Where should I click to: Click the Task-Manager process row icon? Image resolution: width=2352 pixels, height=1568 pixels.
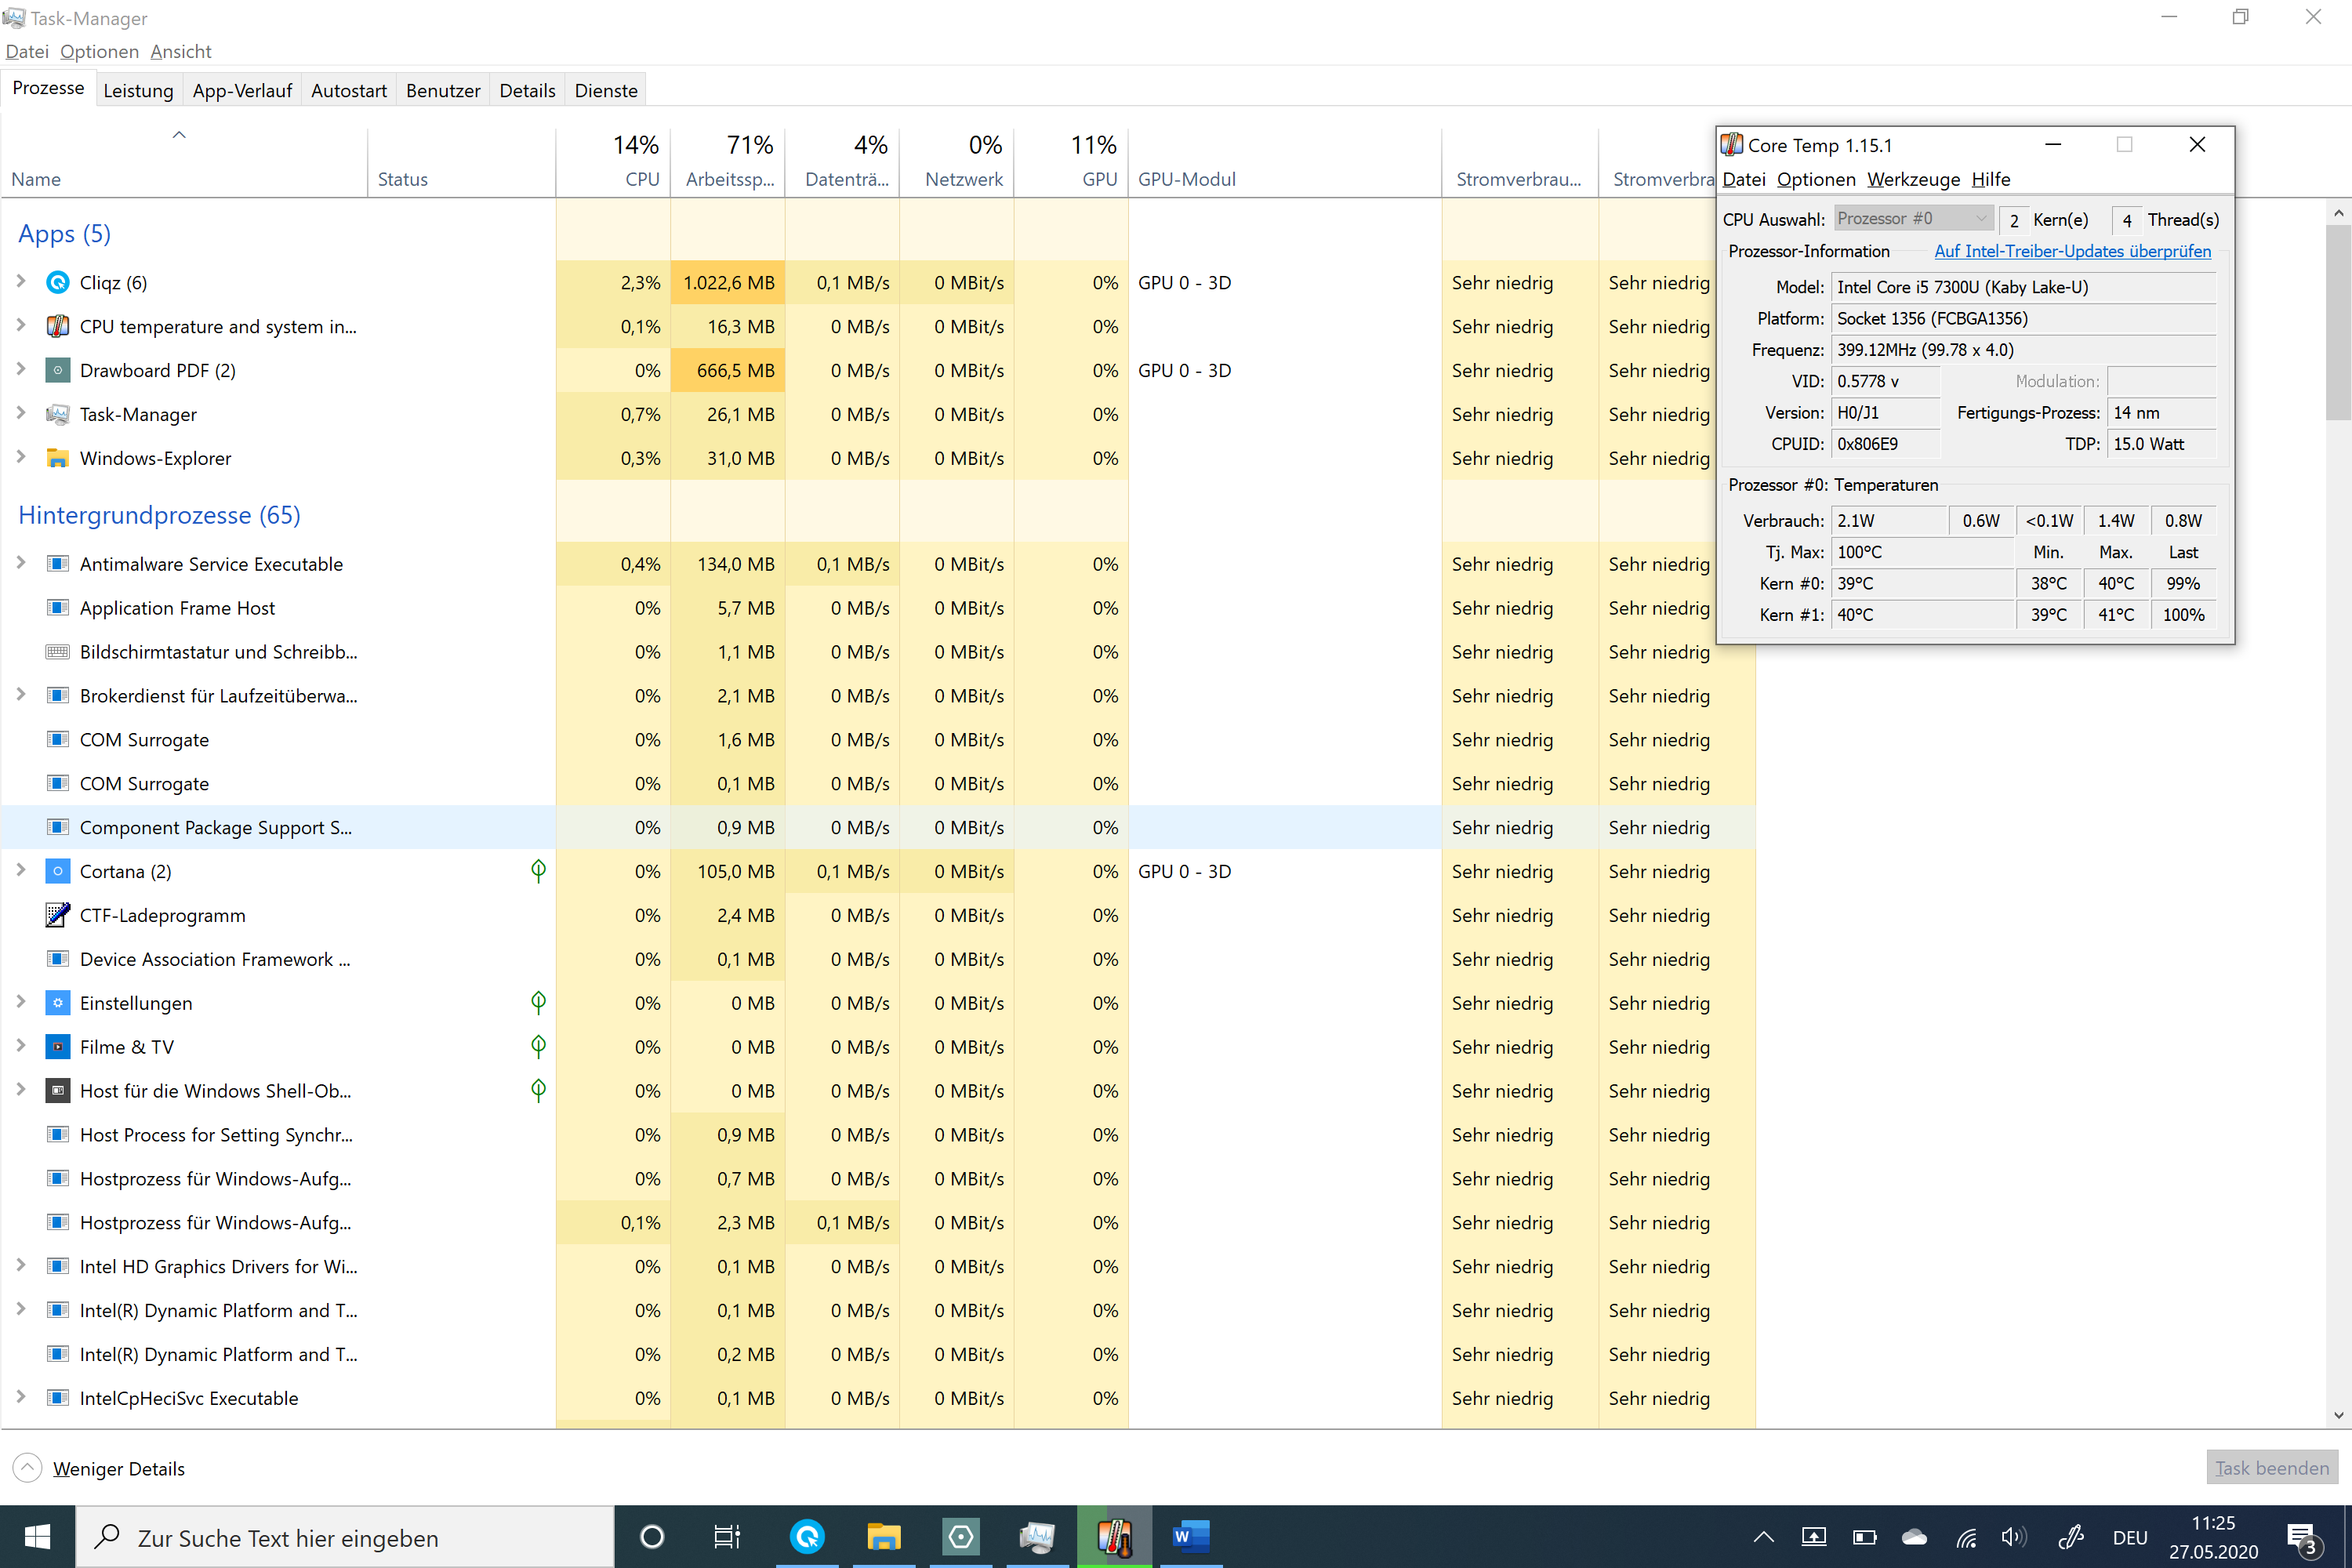pyautogui.click(x=58, y=415)
